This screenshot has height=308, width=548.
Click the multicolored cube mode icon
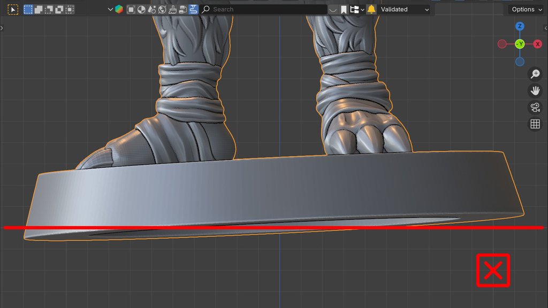click(x=119, y=9)
